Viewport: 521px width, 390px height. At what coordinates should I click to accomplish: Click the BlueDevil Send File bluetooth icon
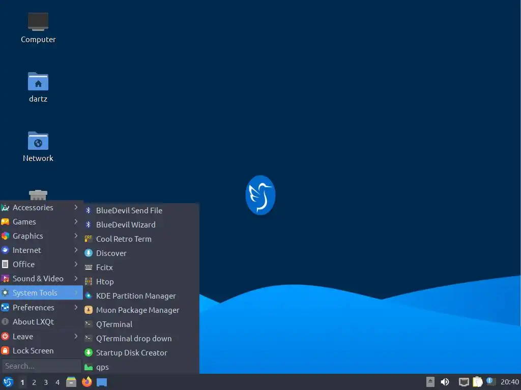click(88, 210)
